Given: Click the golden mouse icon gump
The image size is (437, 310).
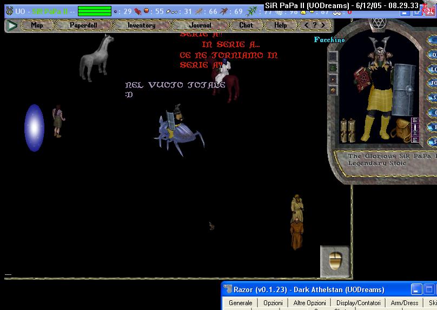Looking at the screenshot, I should (335, 261).
